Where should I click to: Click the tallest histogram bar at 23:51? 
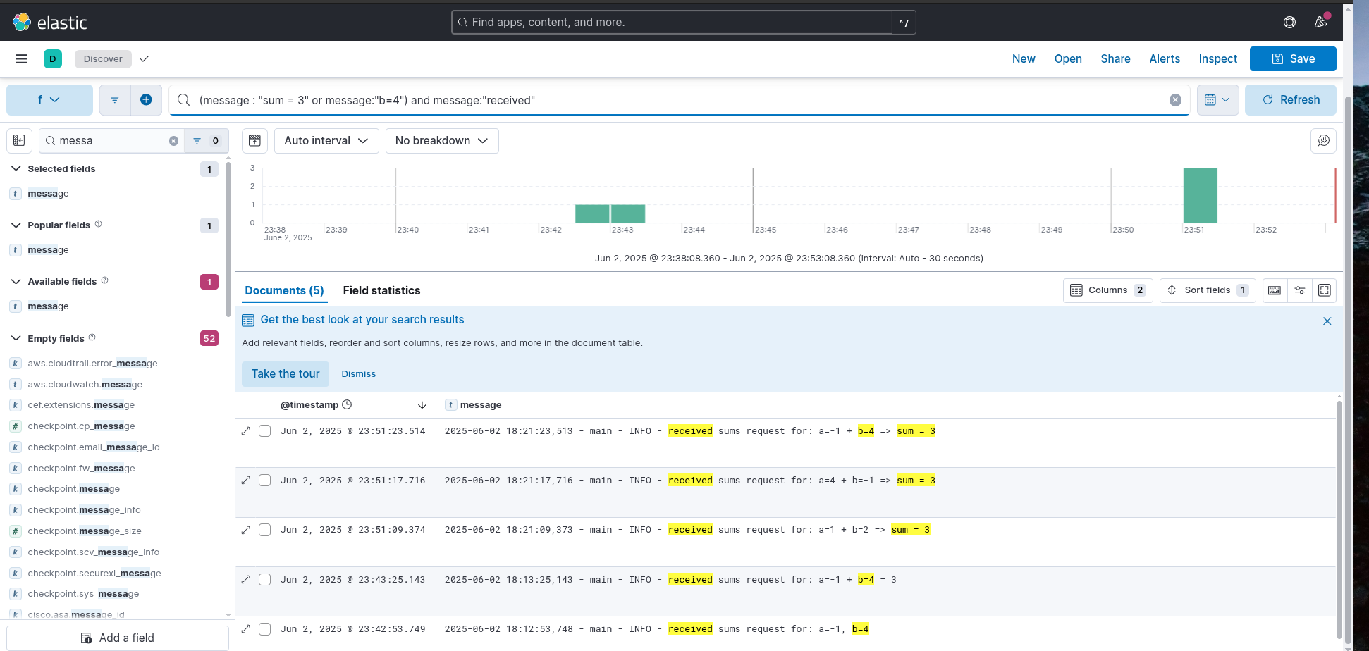click(1200, 195)
